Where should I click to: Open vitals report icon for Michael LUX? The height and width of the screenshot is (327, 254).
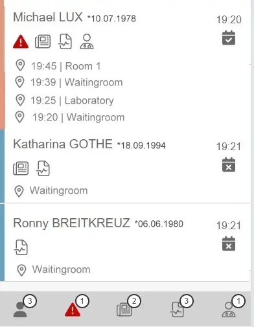click(x=65, y=41)
